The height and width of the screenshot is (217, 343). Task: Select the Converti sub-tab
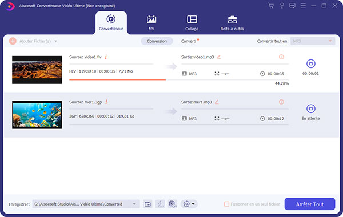pos(189,41)
